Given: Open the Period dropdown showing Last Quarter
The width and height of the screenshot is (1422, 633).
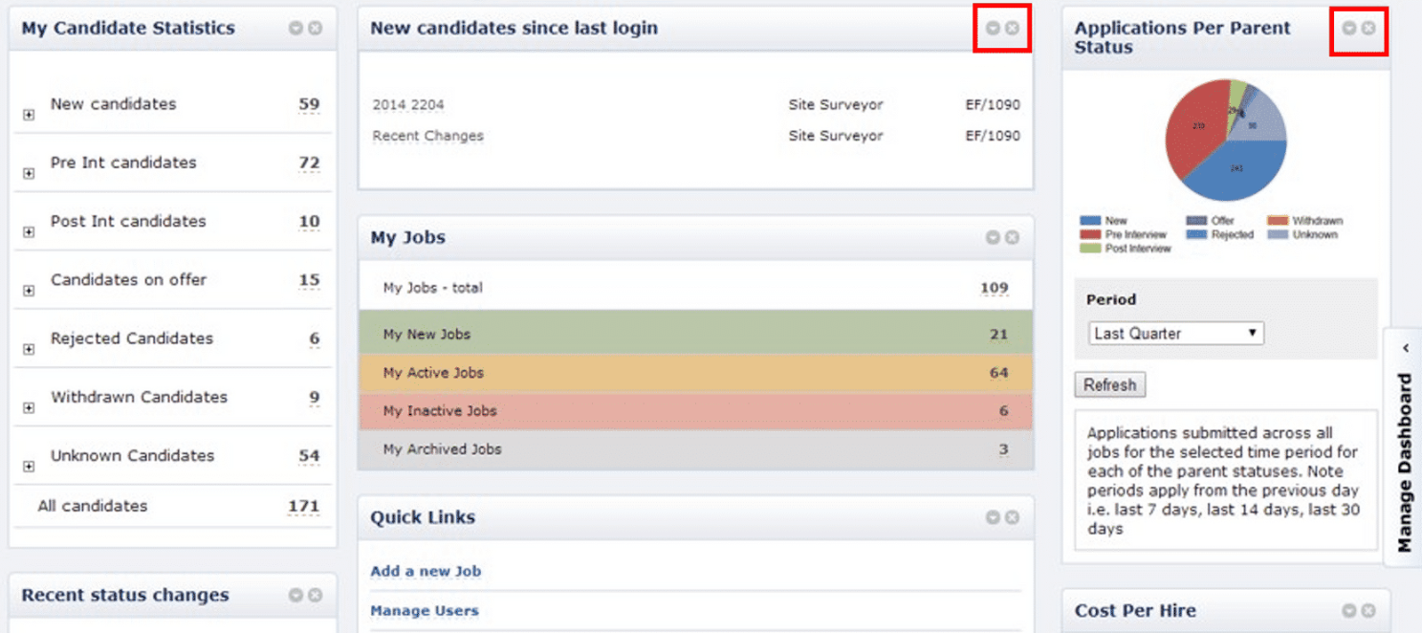Looking at the screenshot, I should [x=1176, y=334].
